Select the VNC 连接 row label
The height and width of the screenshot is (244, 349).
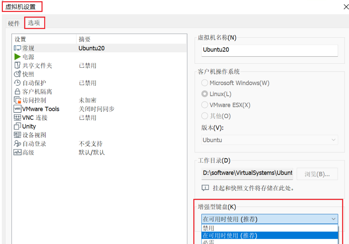(x=35, y=117)
